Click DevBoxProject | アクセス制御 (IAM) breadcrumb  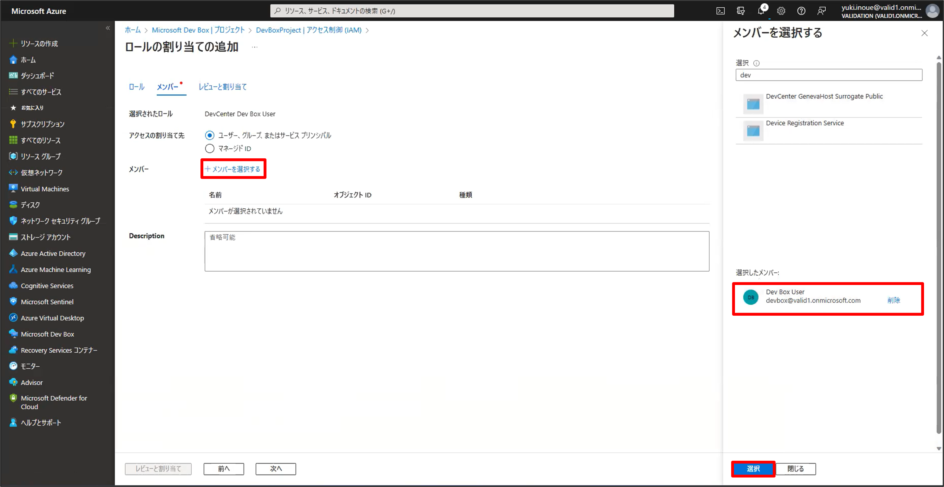tap(309, 30)
